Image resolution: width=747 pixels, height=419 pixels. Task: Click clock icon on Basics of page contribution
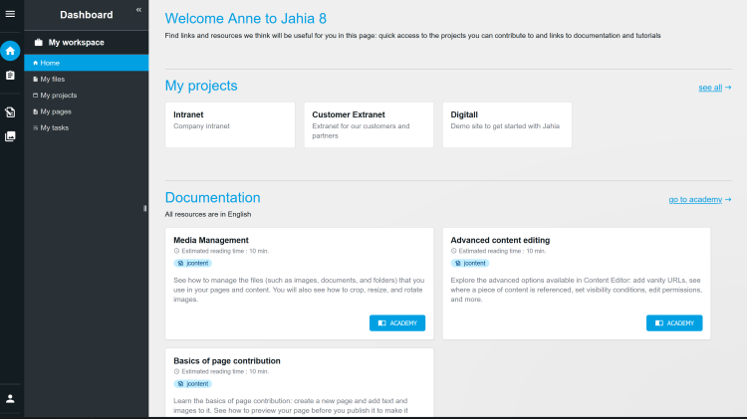pos(176,371)
